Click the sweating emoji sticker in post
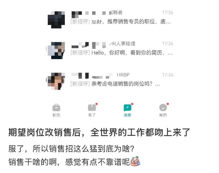Image resolution: width=219 pixels, height=173 pixels. (x=135, y=161)
